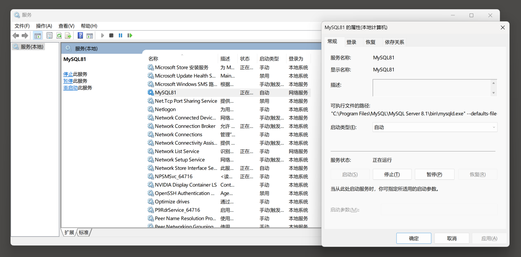Click the 停止(T) button in properties dialog
This screenshot has width=521, height=257.
392,175
